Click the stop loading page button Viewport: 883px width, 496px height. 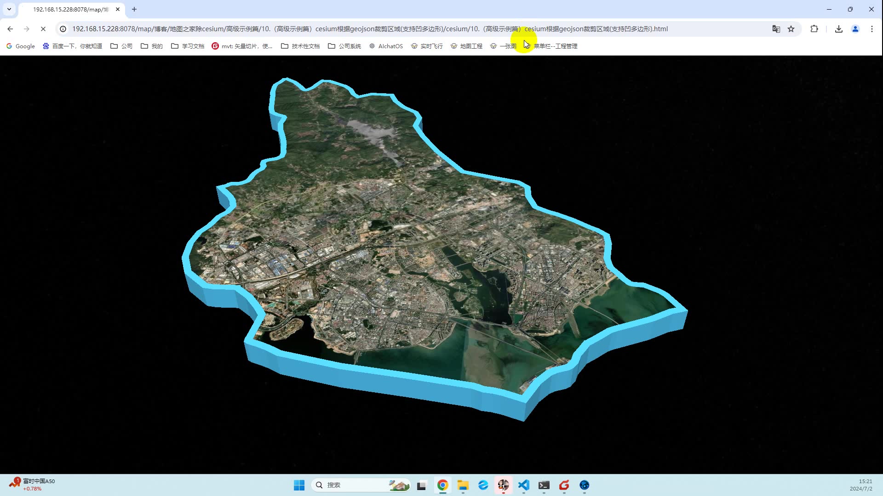pyautogui.click(x=43, y=29)
